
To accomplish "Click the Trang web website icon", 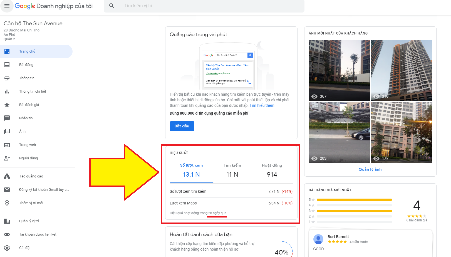I will [7, 145].
